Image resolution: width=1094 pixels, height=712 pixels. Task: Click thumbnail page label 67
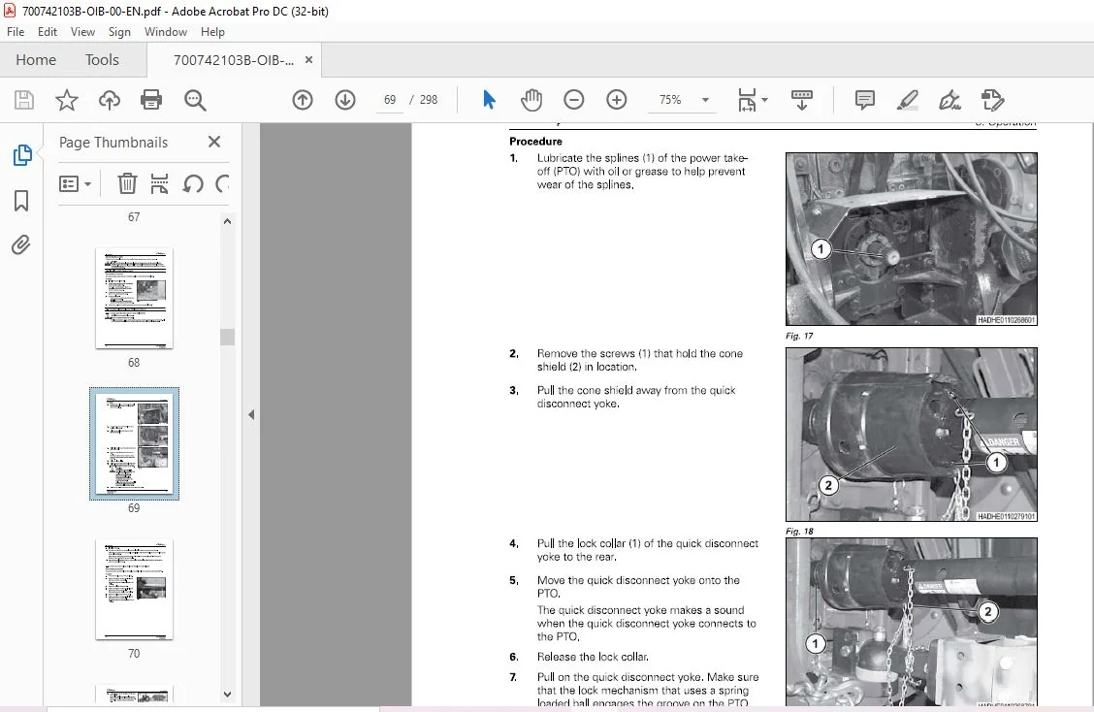(134, 217)
